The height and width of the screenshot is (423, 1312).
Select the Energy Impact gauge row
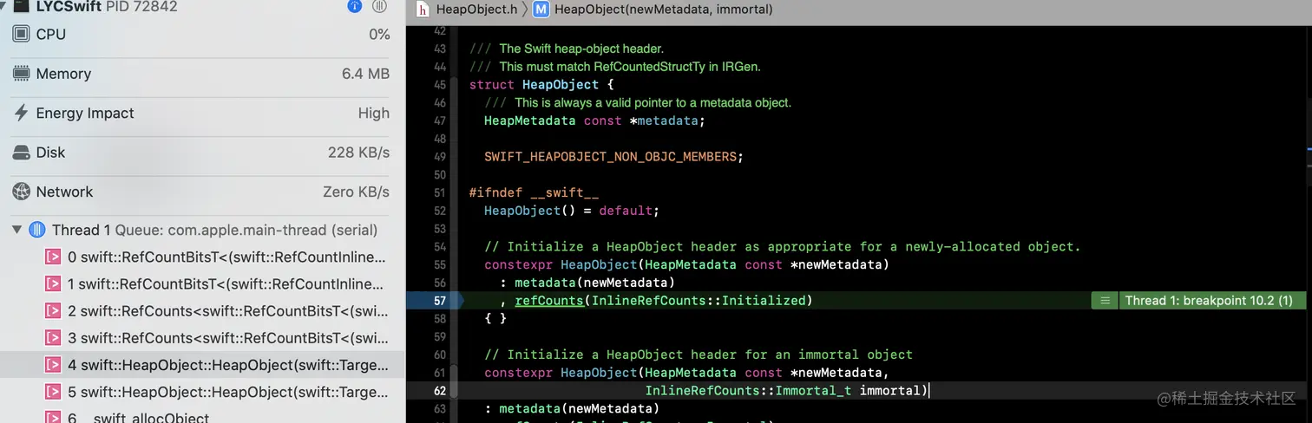coord(201,113)
